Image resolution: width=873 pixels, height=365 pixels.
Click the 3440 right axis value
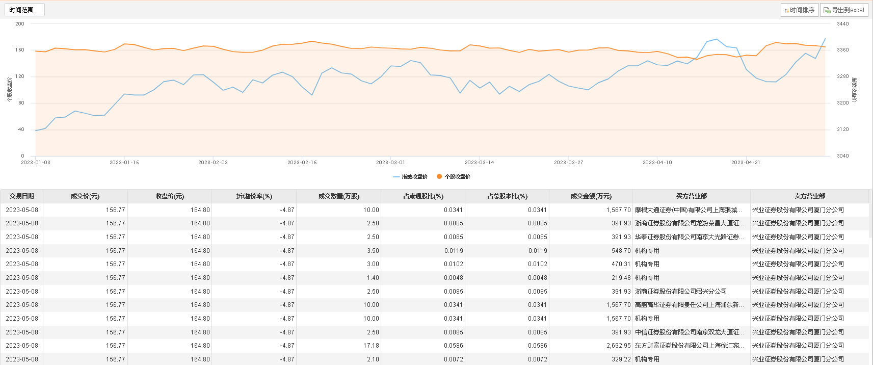(x=843, y=24)
